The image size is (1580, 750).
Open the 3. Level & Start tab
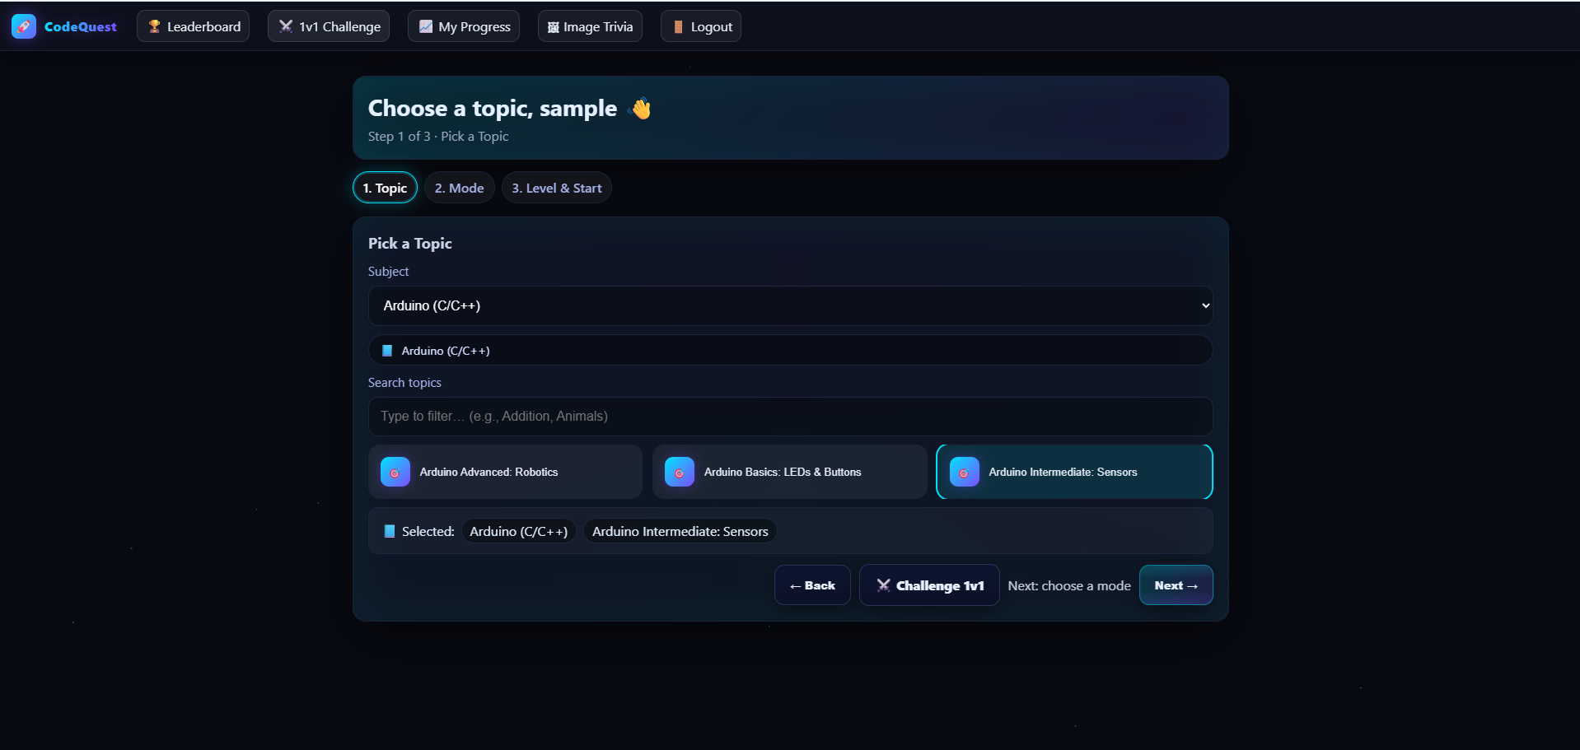[556, 187]
